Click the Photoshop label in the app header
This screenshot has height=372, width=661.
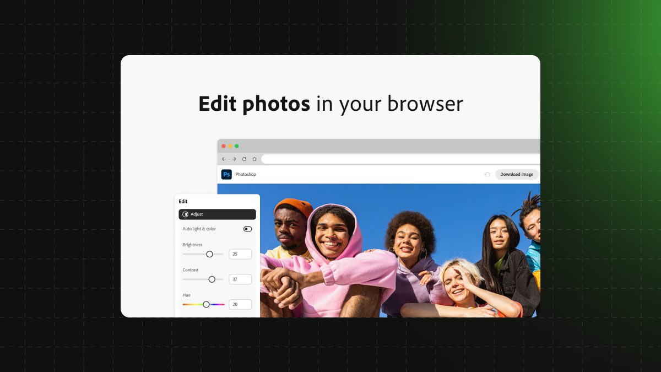245,174
